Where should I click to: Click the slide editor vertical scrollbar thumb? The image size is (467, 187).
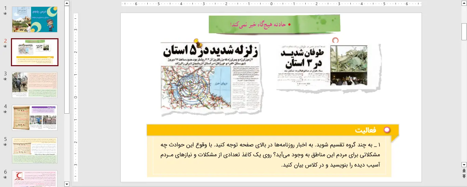point(464,32)
